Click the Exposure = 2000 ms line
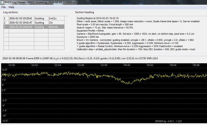This screenshot has height=125, width=207. 88,37
